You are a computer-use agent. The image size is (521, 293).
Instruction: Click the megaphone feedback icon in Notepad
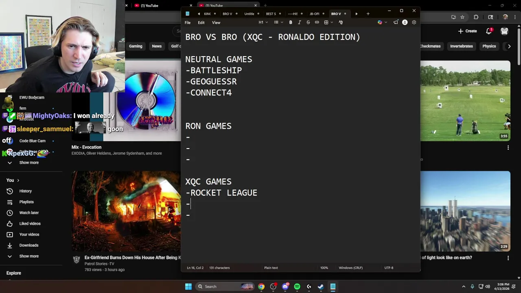(396, 22)
